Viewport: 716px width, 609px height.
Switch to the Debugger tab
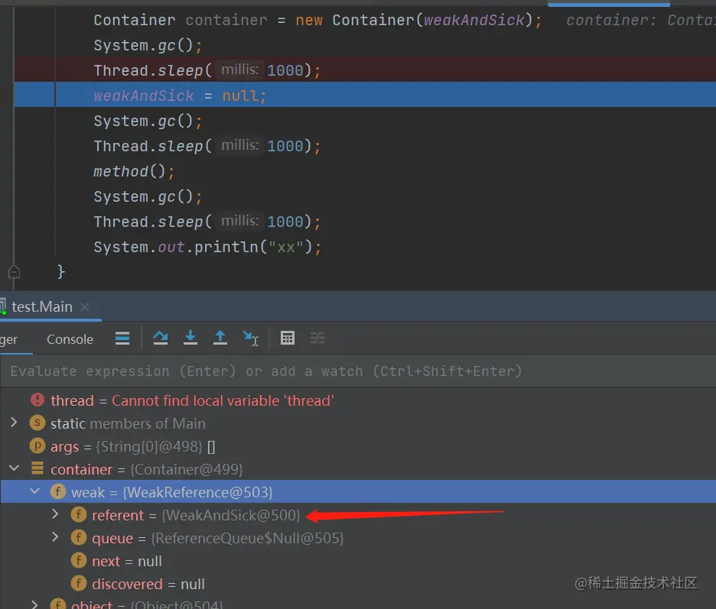(8, 339)
